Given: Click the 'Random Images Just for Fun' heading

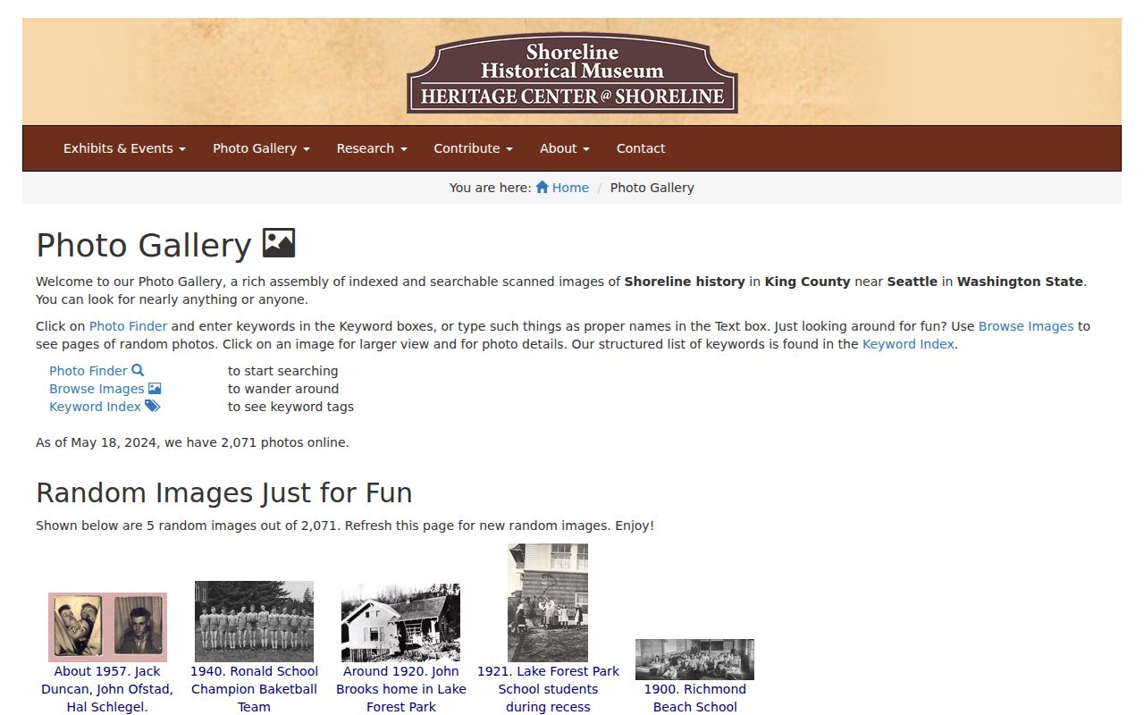Looking at the screenshot, I should coord(224,493).
